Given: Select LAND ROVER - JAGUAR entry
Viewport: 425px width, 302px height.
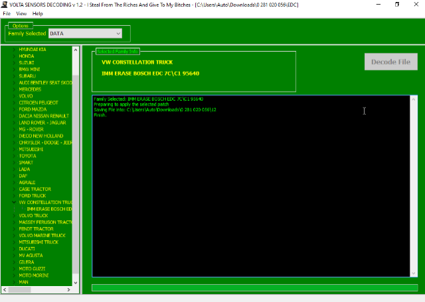Looking at the screenshot, I should point(42,123).
